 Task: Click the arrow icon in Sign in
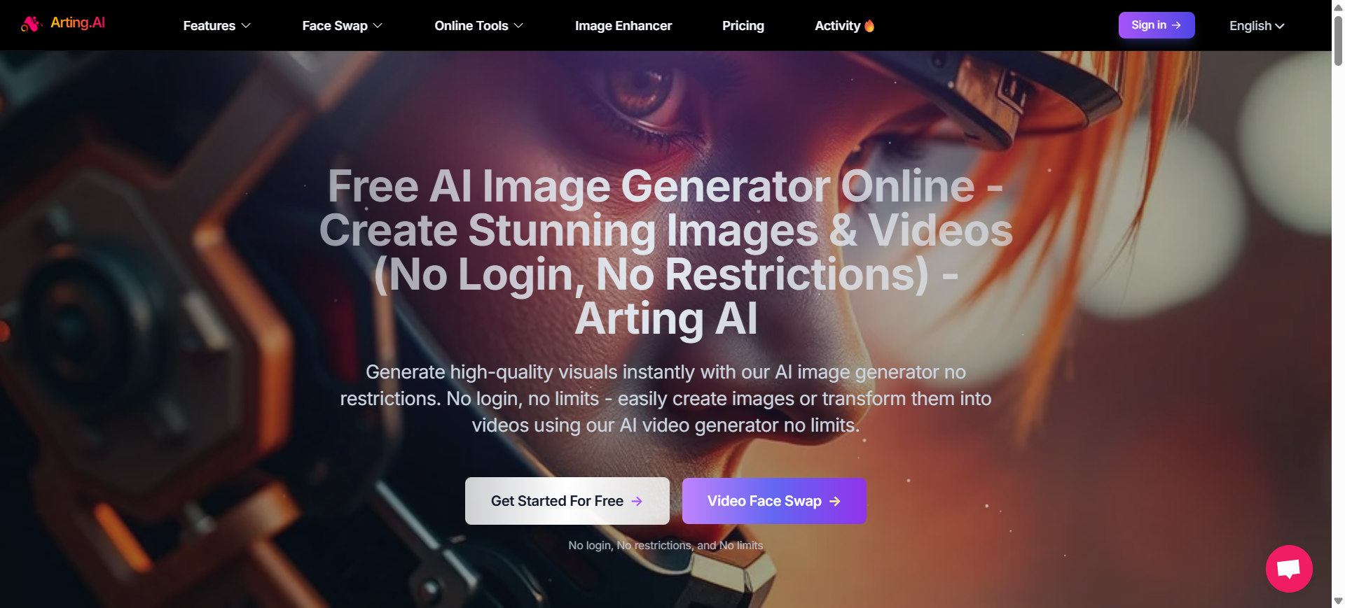coord(1176,25)
